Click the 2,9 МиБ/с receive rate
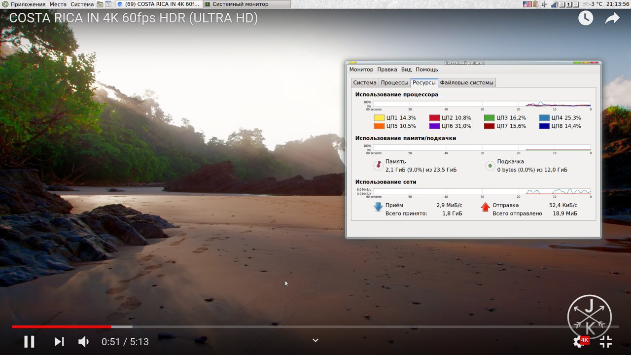This screenshot has height=355, width=631. (x=449, y=205)
